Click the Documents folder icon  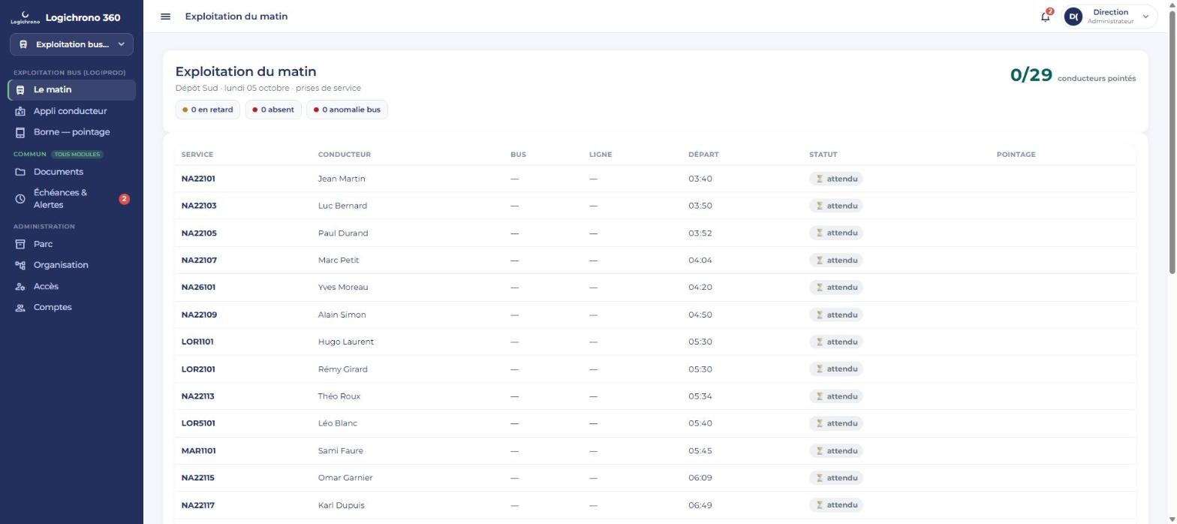point(20,172)
